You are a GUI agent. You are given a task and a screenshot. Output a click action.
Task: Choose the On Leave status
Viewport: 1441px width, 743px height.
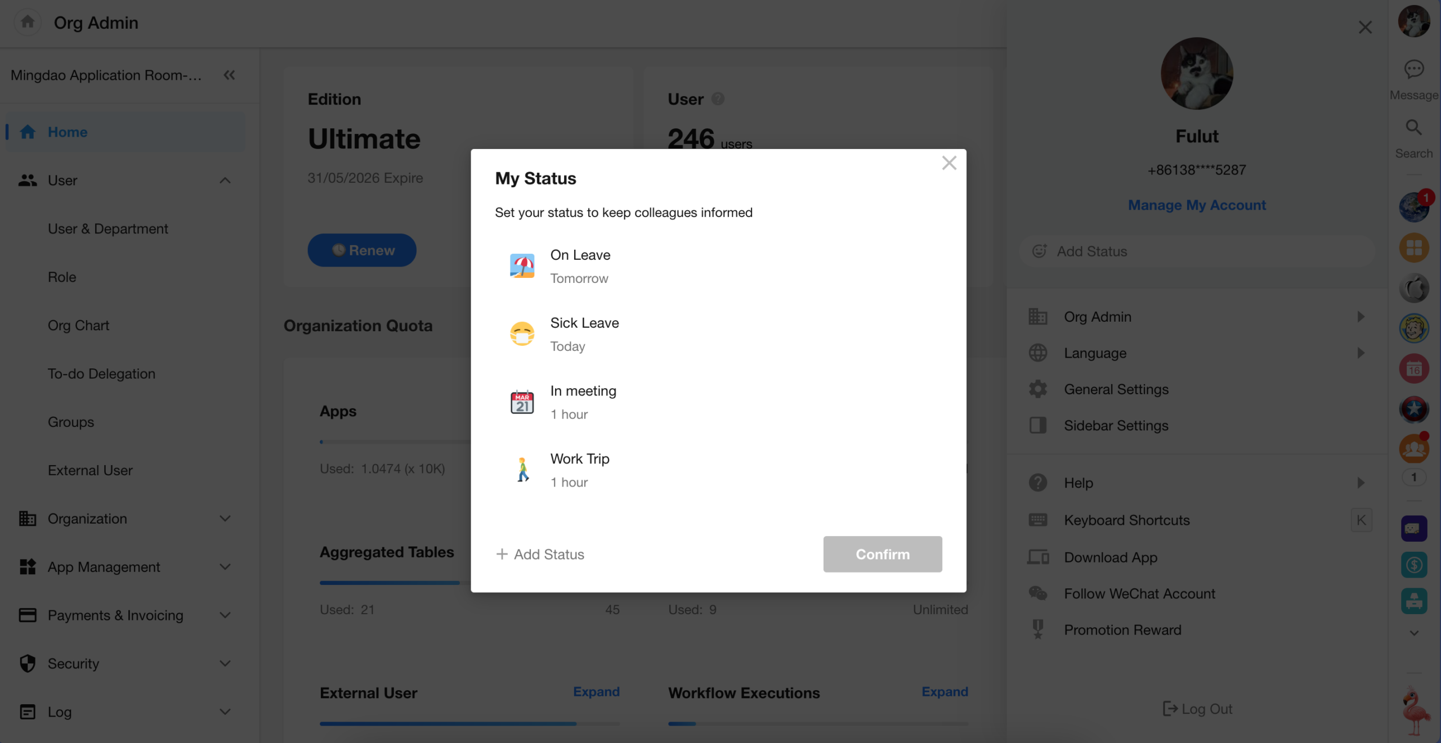click(x=580, y=255)
